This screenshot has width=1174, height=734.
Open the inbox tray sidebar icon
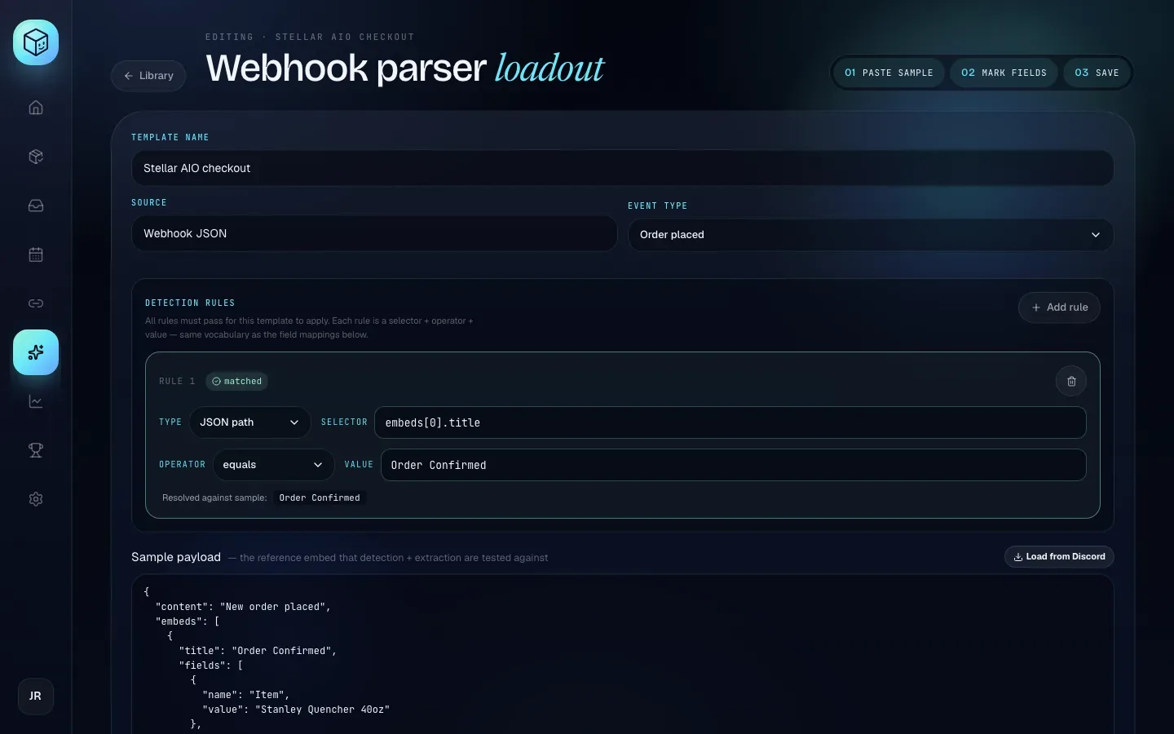pyautogui.click(x=36, y=206)
